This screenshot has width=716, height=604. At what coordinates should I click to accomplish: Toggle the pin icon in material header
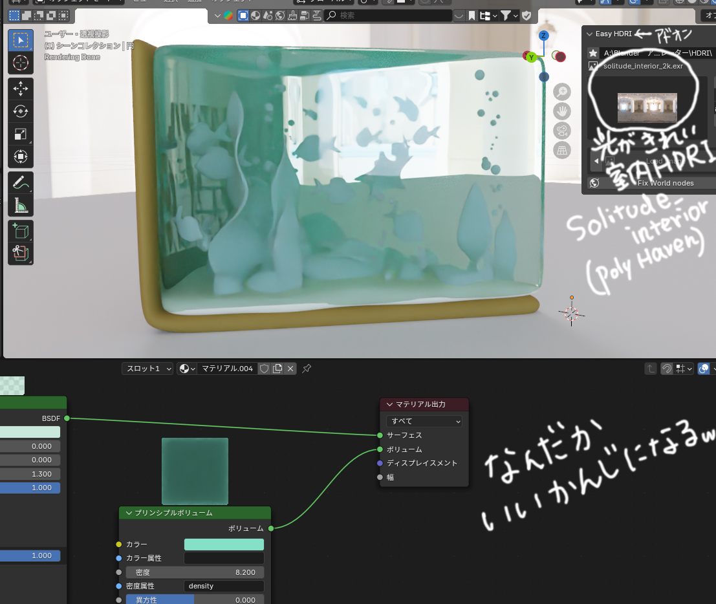pos(306,368)
